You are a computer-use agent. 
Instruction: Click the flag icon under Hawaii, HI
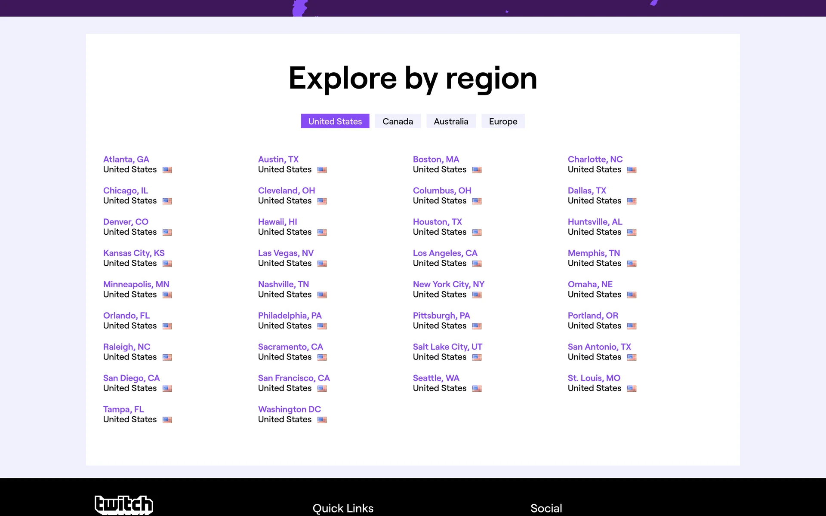tap(322, 233)
